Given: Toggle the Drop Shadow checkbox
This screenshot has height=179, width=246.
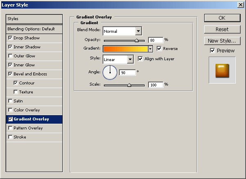Looking at the screenshot, I should pos(10,38).
